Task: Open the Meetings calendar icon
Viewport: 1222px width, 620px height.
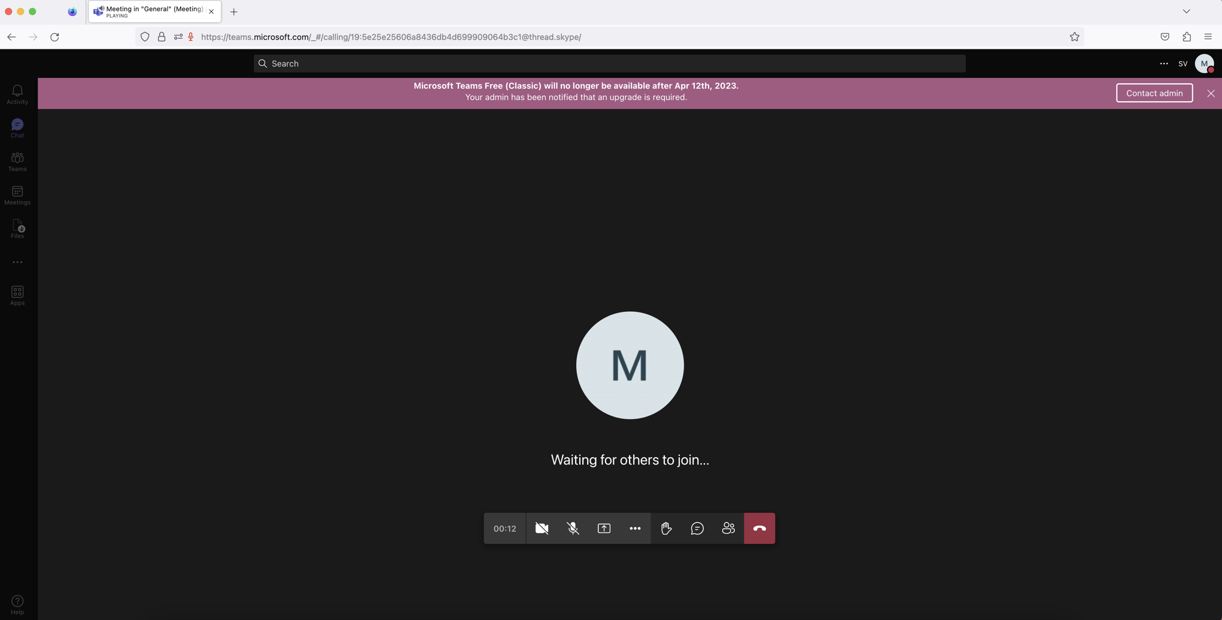Action: coord(17,194)
